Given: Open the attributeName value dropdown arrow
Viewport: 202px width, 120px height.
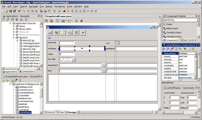Looking at the screenshot, I should (195, 53).
